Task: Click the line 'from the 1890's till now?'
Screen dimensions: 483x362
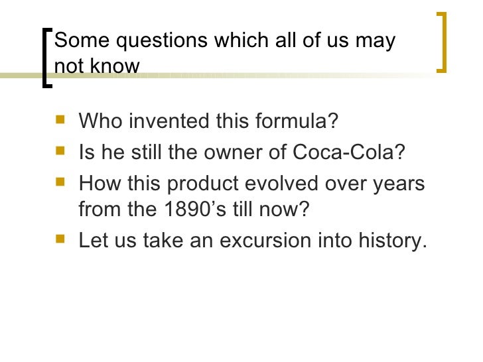Action: point(194,209)
